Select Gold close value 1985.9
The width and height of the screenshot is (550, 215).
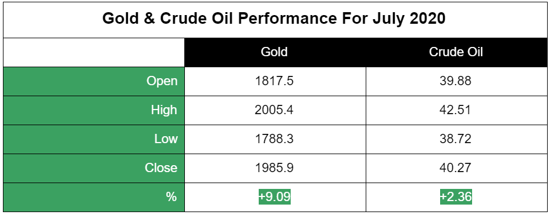pyautogui.click(x=274, y=168)
